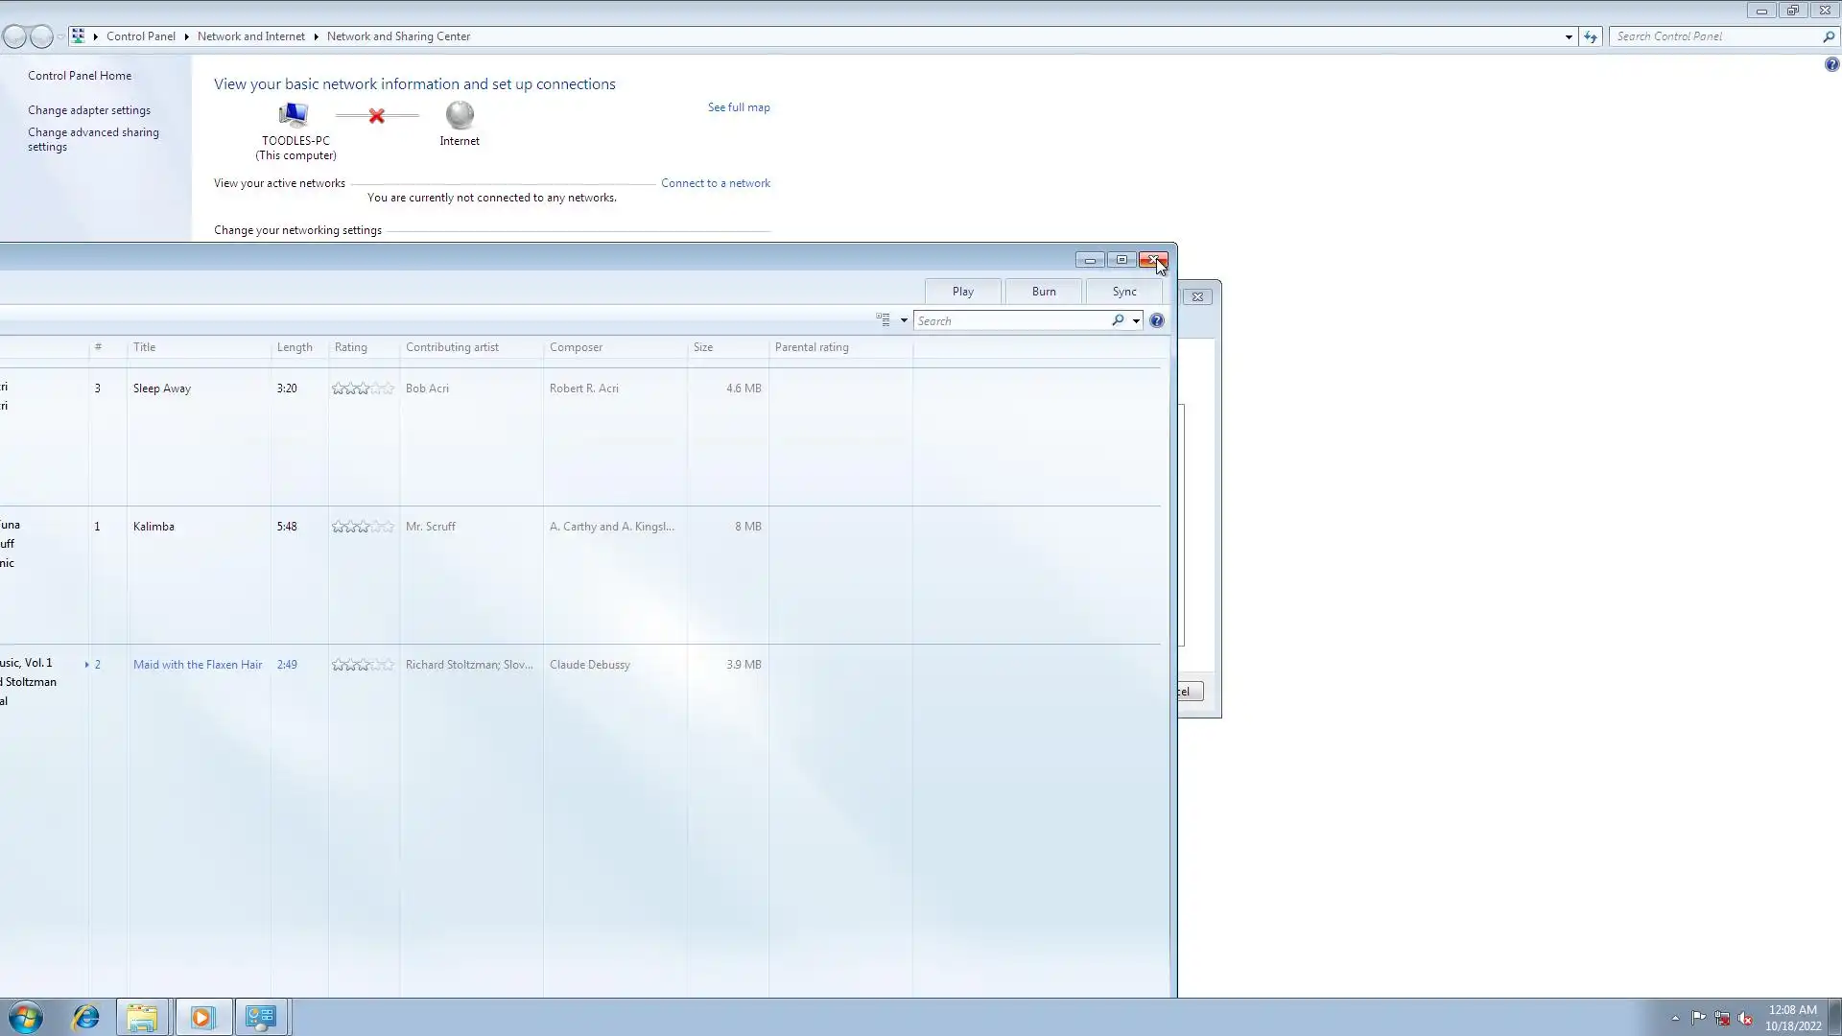Expand the address bar history dropdown
The height and width of the screenshot is (1036, 1842).
pyautogui.click(x=1569, y=36)
